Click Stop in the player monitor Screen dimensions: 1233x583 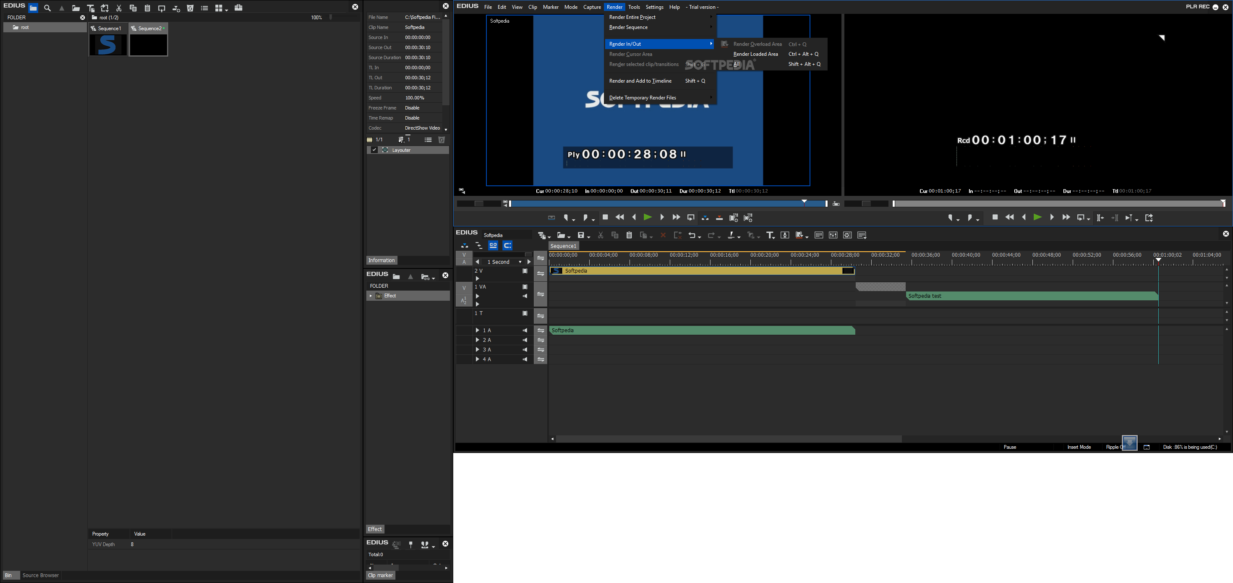coord(606,217)
